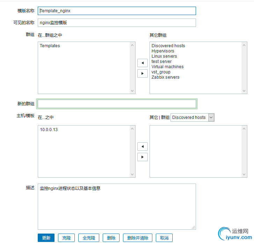Screen dimensions: 254x243
Task: Click scroll-up arrow of the 10.0.0.13 host list
Action: [x=132, y=129]
